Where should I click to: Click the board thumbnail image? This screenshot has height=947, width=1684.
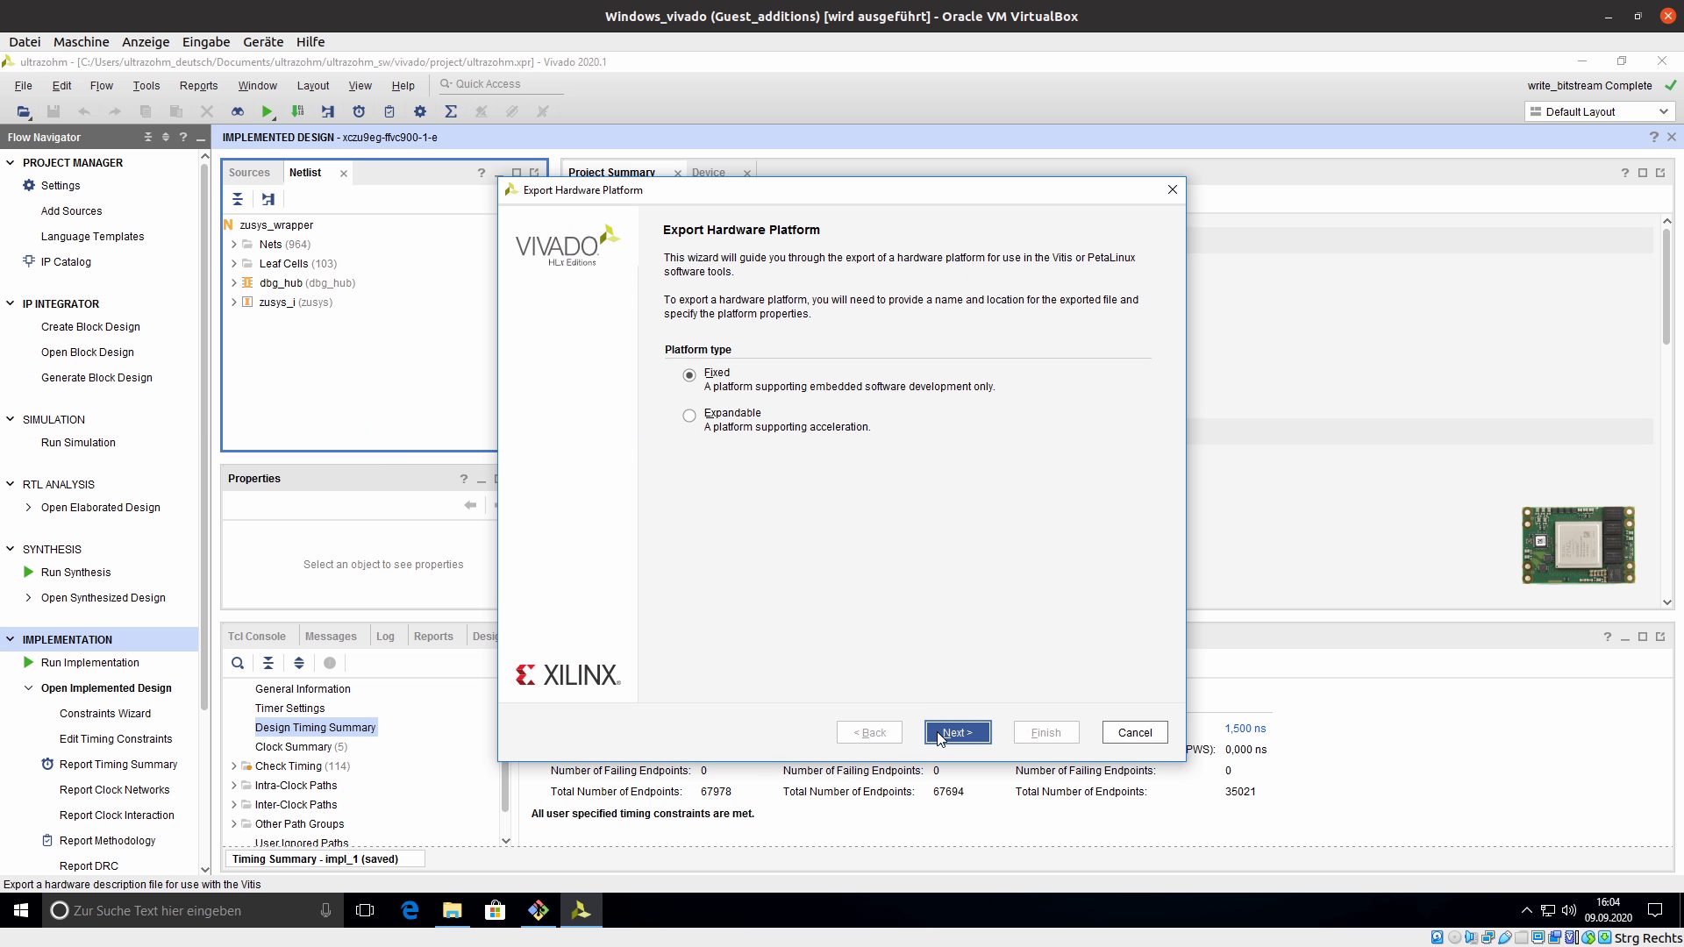(x=1578, y=545)
